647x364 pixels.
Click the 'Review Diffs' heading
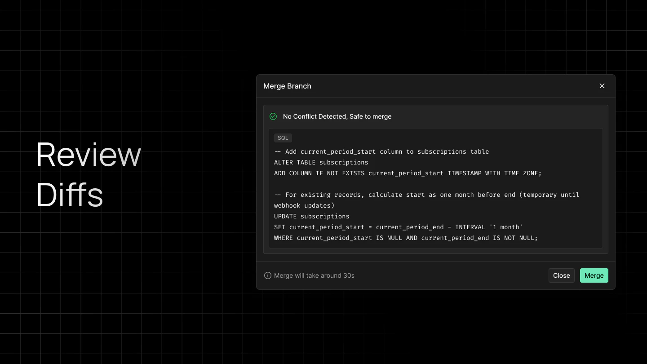point(89,174)
